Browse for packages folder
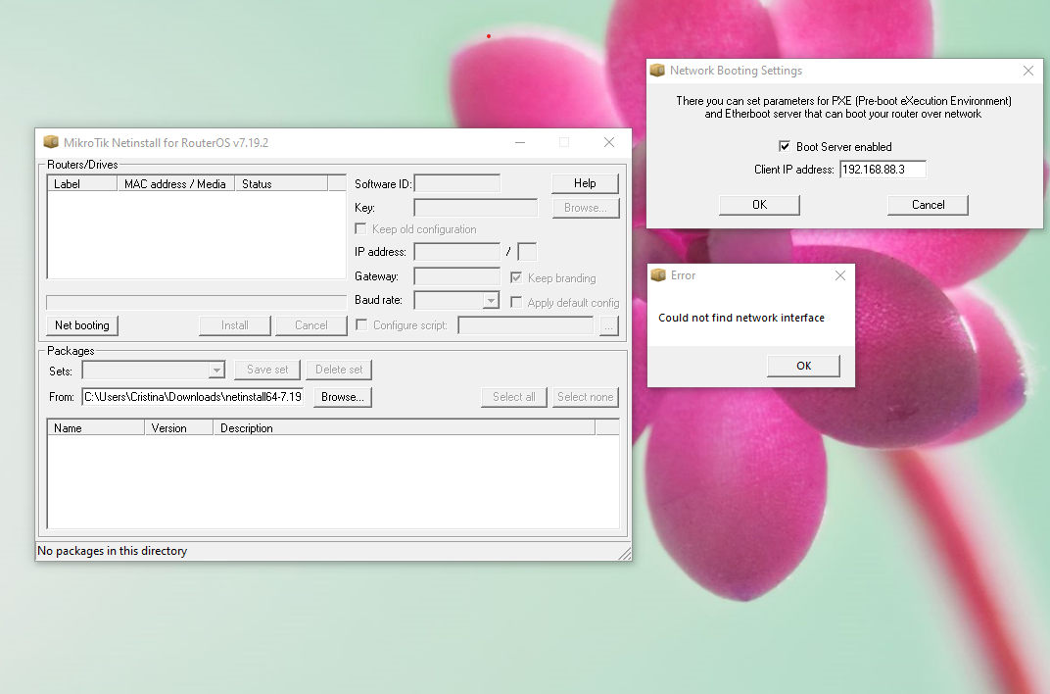Image resolution: width=1050 pixels, height=694 pixels. [x=343, y=397]
